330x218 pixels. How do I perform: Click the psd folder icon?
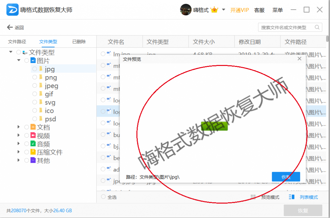click(41, 119)
